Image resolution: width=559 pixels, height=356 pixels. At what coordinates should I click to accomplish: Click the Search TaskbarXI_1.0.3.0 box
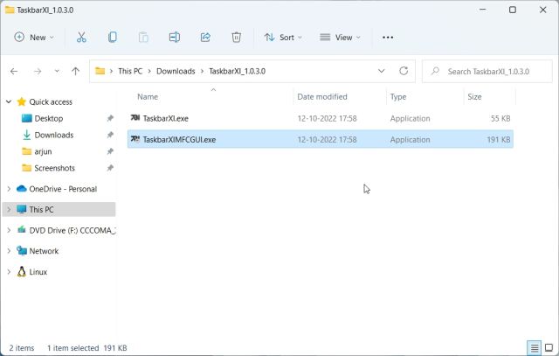click(494, 71)
